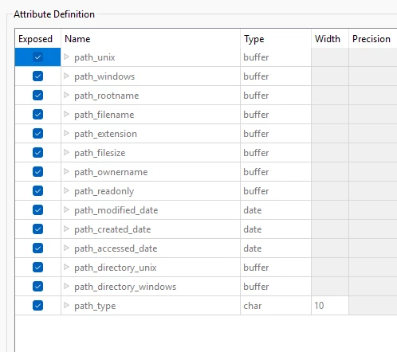Click the Type column header
This screenshot has width=397, height=352.
[x=276, y=39]
